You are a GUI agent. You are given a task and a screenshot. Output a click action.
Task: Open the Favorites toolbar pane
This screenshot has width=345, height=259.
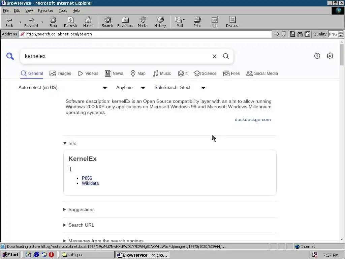125,22
